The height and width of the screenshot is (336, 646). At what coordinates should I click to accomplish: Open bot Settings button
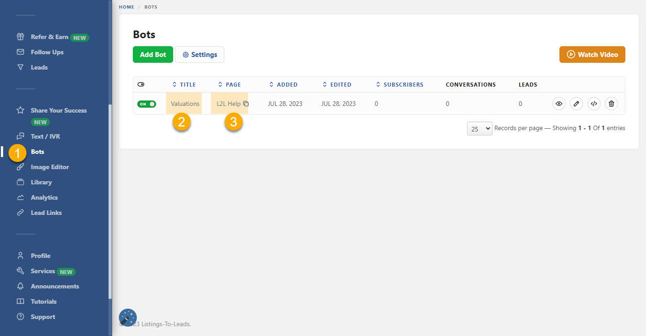pyautogui.click(x=200, y=55)
